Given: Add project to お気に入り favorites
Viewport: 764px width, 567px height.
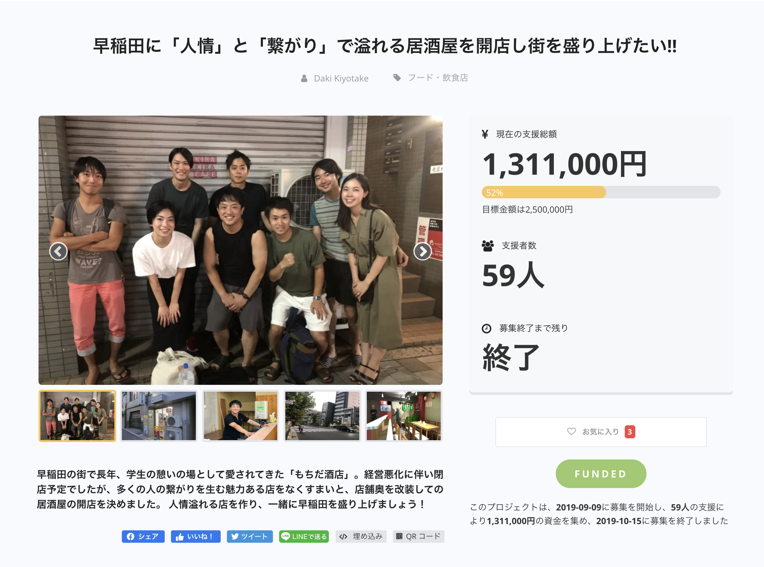Looking at the screenshot, I should coord(601,432).
